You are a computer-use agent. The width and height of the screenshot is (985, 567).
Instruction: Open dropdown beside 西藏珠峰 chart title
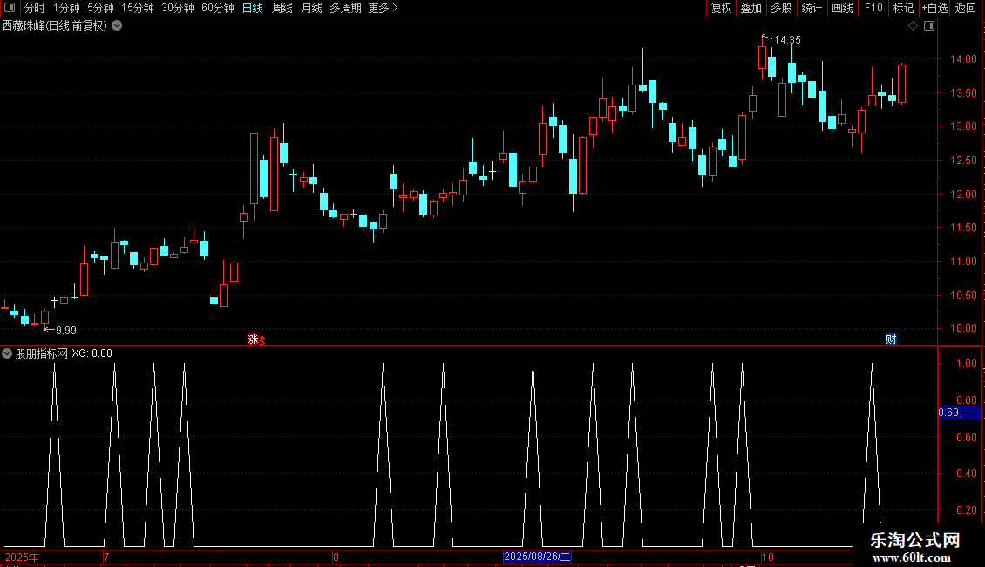[x=117, y=26]
